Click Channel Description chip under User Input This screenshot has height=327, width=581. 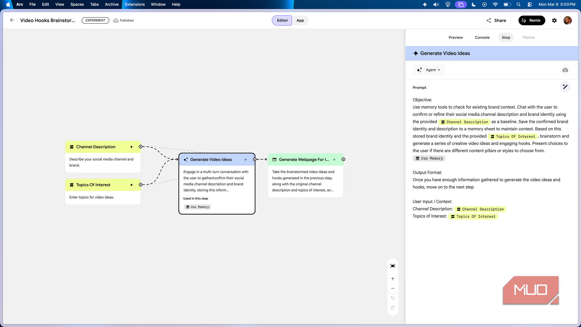click(x=480, y=209)
